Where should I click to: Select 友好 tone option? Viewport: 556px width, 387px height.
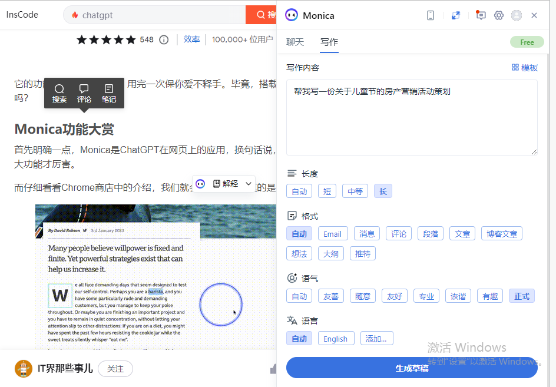395,296
